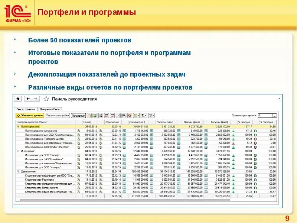297x223 pixels.
Task: Select Проектирование Спортклуба Аполлон row
Action: [146, 147]
